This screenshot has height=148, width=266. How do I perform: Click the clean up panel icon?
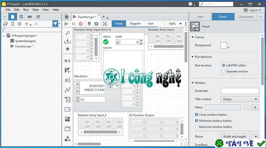pyautogui.click(x=105, y=24)
